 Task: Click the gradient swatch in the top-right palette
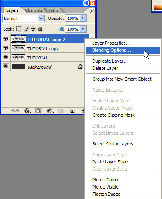pyautogui.click(x=158, y=7)
